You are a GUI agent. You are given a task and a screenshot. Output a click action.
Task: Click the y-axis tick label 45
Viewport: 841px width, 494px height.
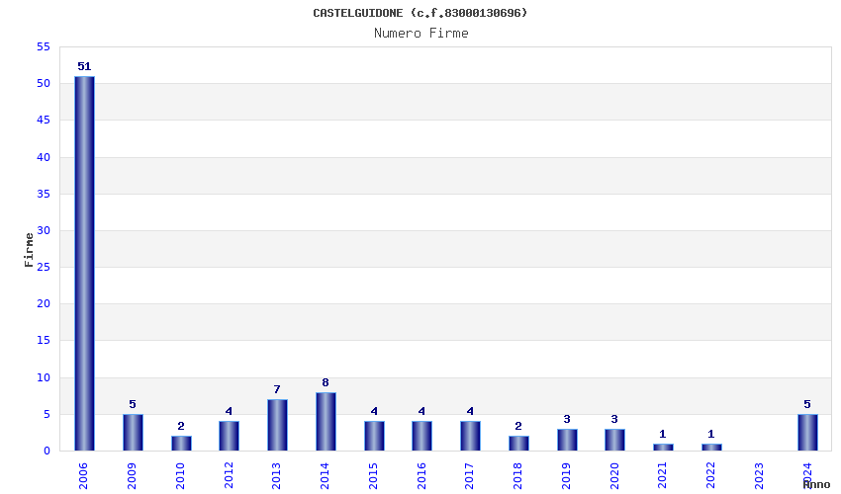44,120
